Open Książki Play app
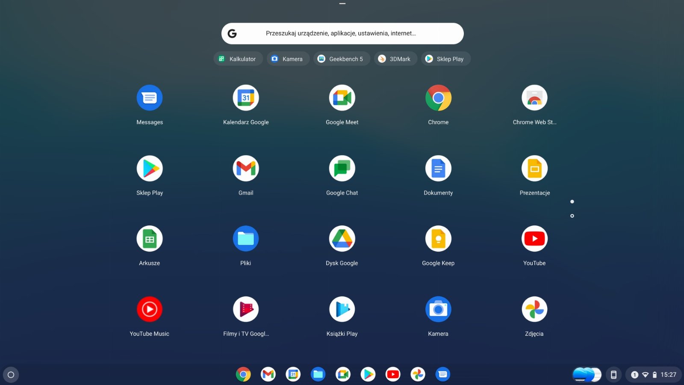This screenshot has width=684, height=385. [342, 309]
